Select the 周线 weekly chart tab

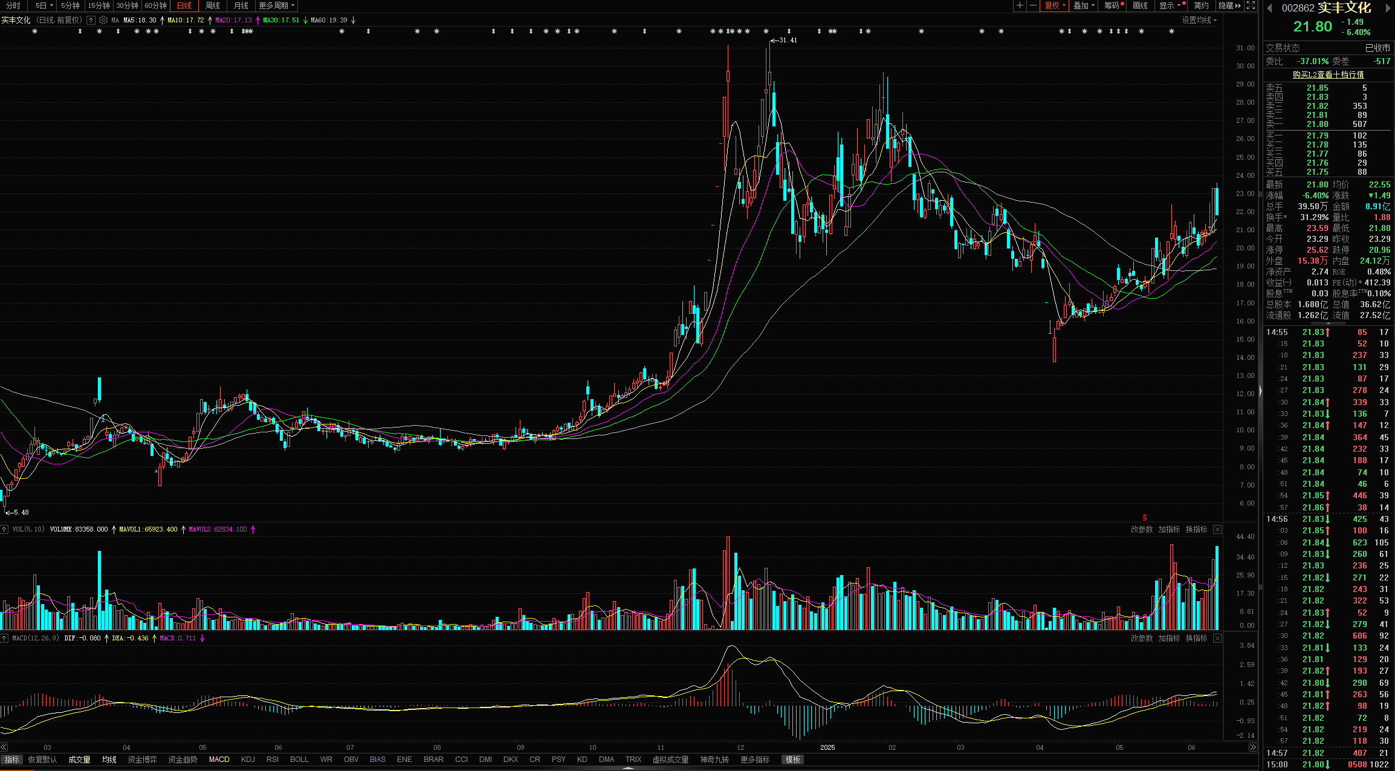[x=213, y=5]
